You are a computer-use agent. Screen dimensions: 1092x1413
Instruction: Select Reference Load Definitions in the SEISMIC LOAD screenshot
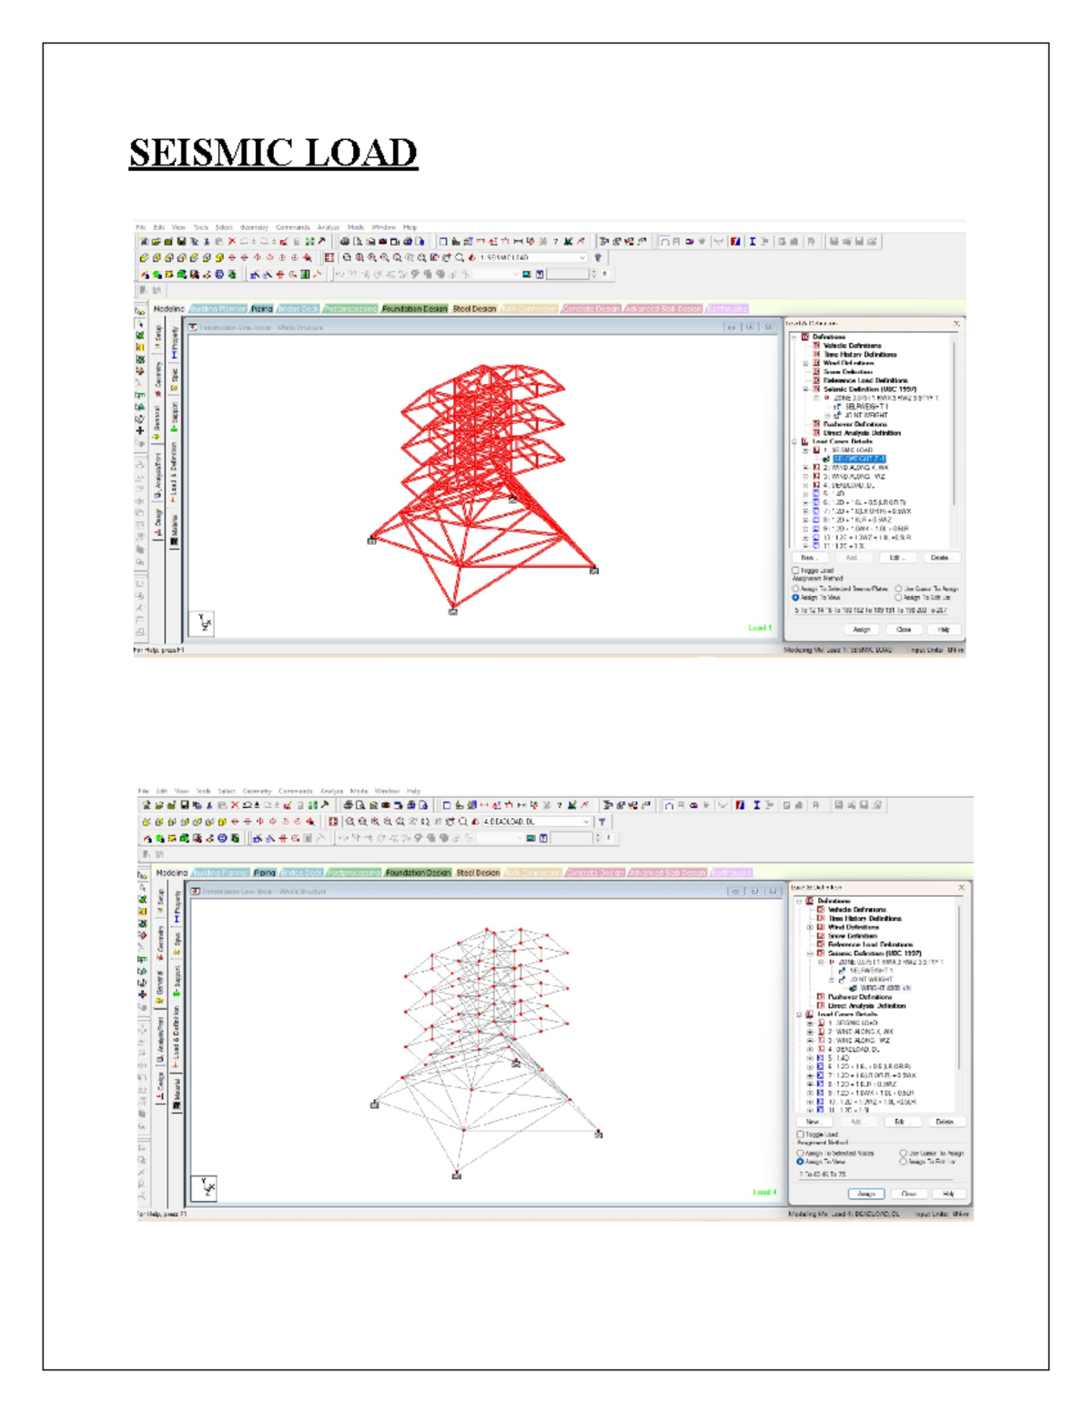[x=865, y=380]
